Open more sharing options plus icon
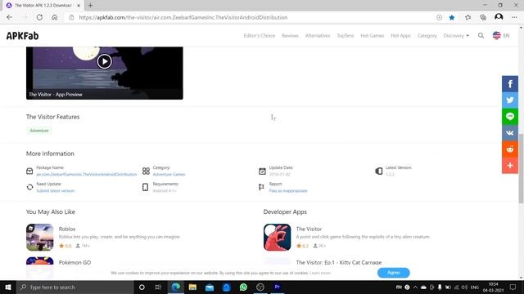Screen dimensions: 524x294 pos(509,165)
